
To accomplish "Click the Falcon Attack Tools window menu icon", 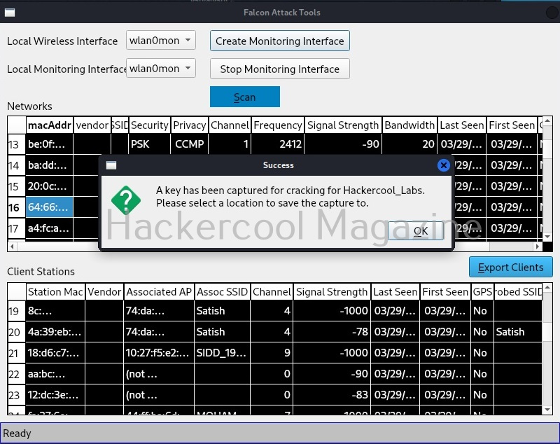I will (x=10, y=13).
